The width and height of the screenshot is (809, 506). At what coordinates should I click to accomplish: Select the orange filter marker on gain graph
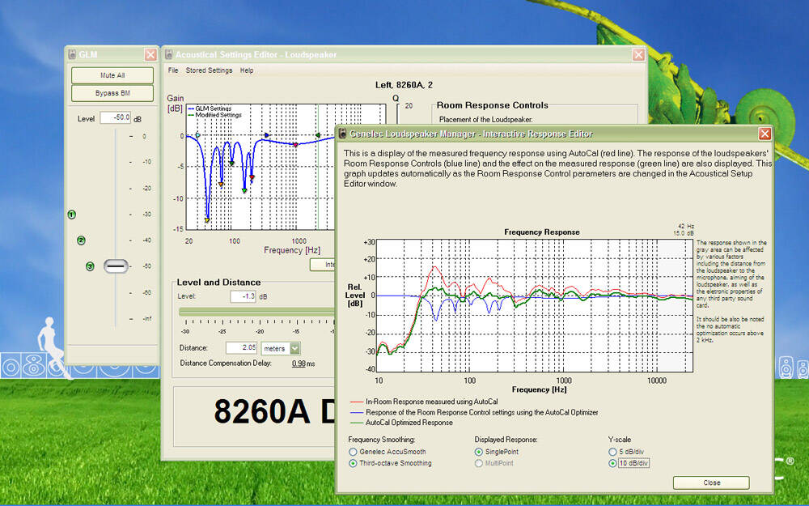[x=221, y=184]
